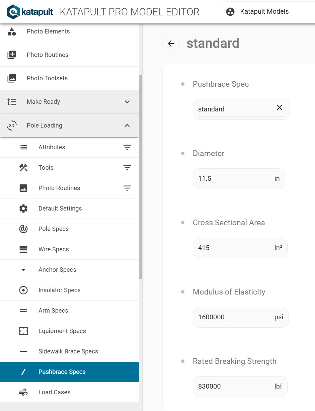315x411 pixels.
Task: Select Anchor Specs in the sidebar
Action: pos(57,270)
